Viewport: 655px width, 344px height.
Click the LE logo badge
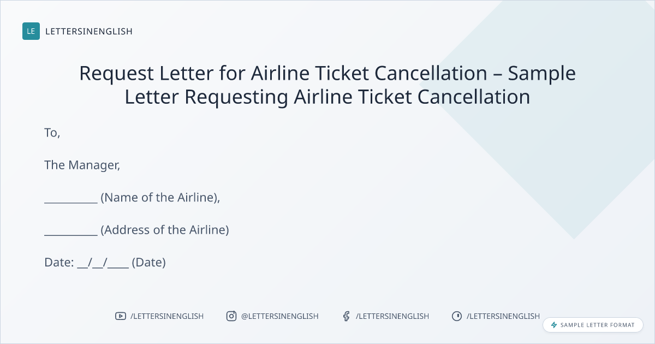click(x=31, y=31)
